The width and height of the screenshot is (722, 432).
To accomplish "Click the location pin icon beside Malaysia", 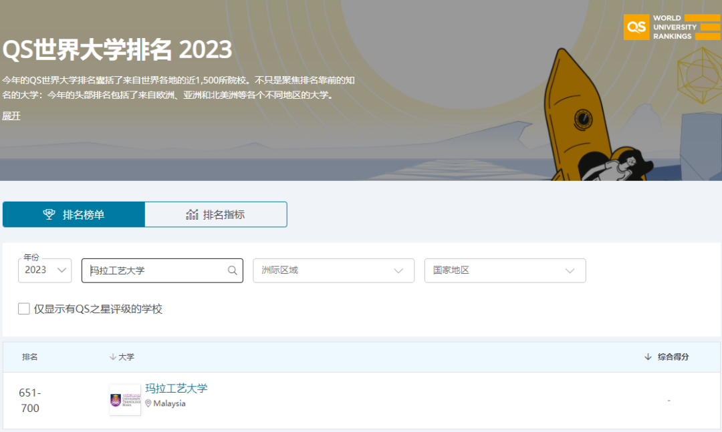I will pyautogui.click(x=148, y=403).
